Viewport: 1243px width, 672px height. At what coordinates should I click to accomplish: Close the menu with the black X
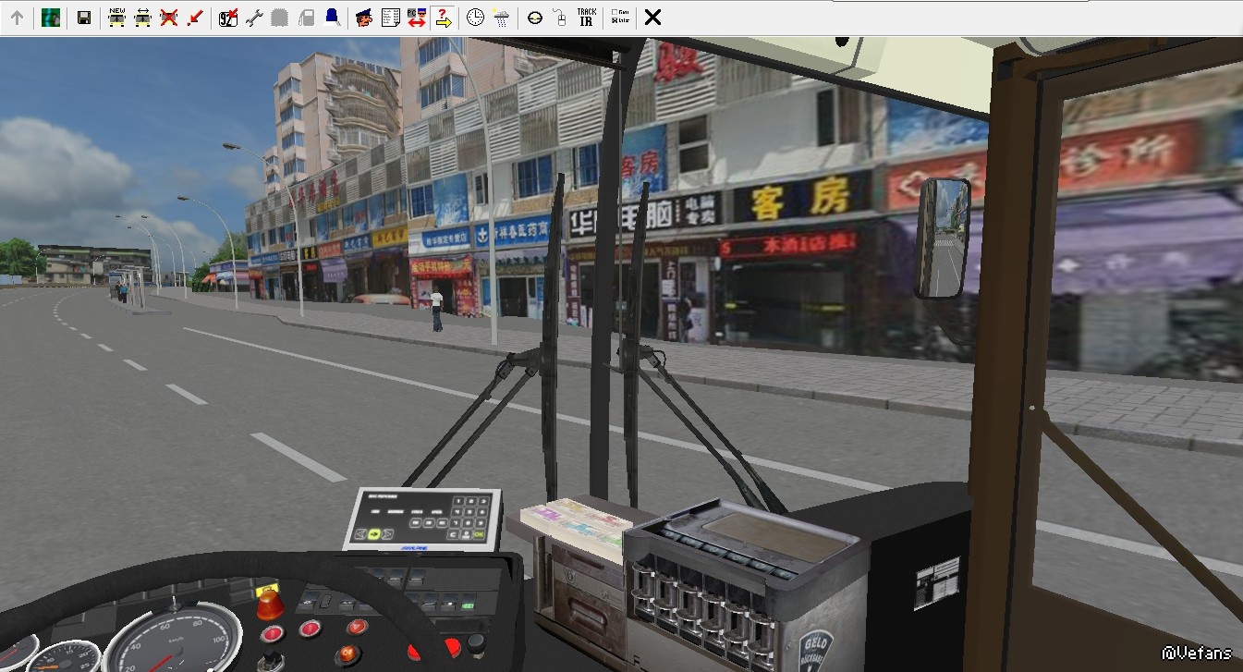coord(652,17)
